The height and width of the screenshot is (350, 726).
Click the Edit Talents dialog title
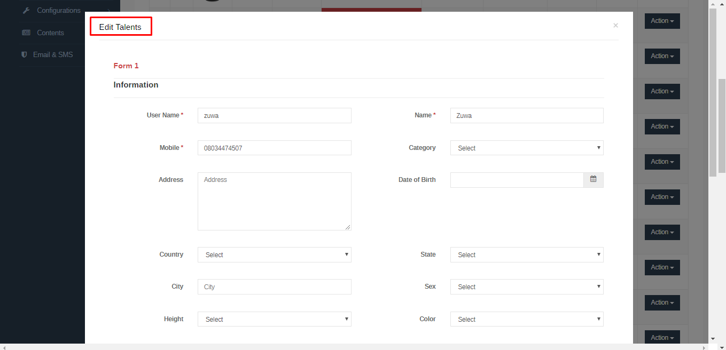[x=120, y=27]
